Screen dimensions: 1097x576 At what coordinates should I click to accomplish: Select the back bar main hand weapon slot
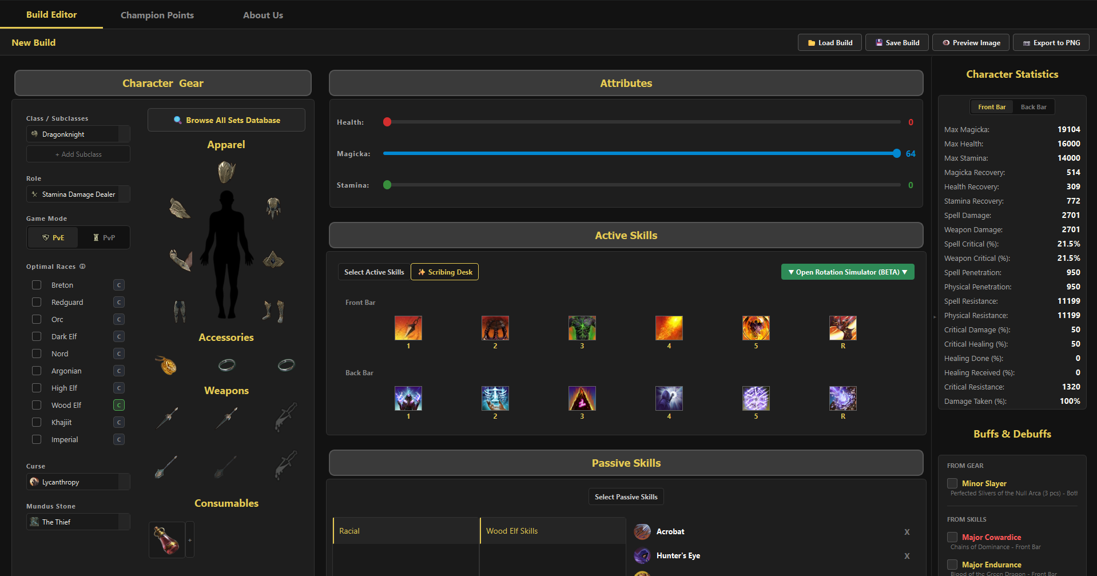coord(166,467)
